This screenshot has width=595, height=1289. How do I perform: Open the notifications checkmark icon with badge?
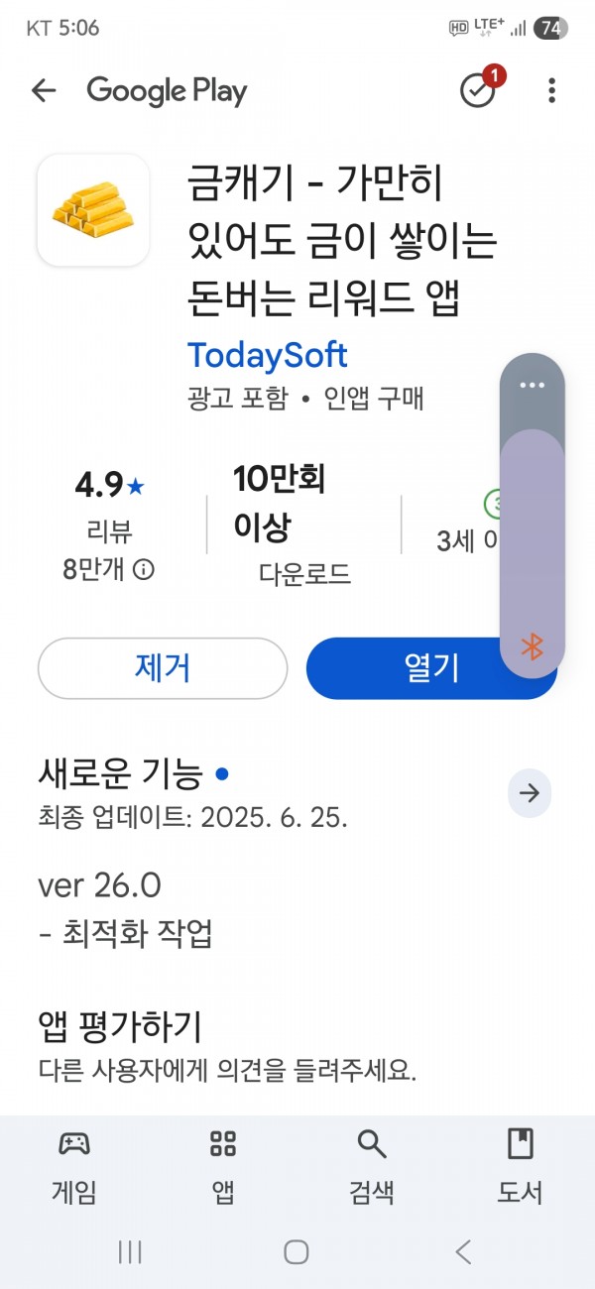point(480,89)
